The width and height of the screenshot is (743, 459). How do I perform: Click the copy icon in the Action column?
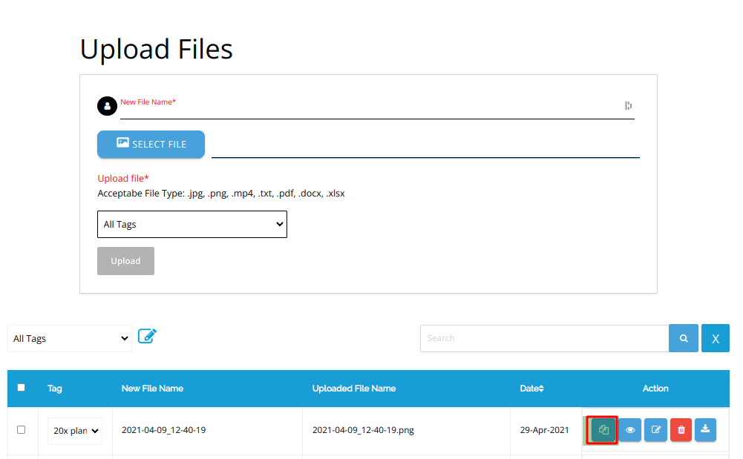[x=603, y=430]
